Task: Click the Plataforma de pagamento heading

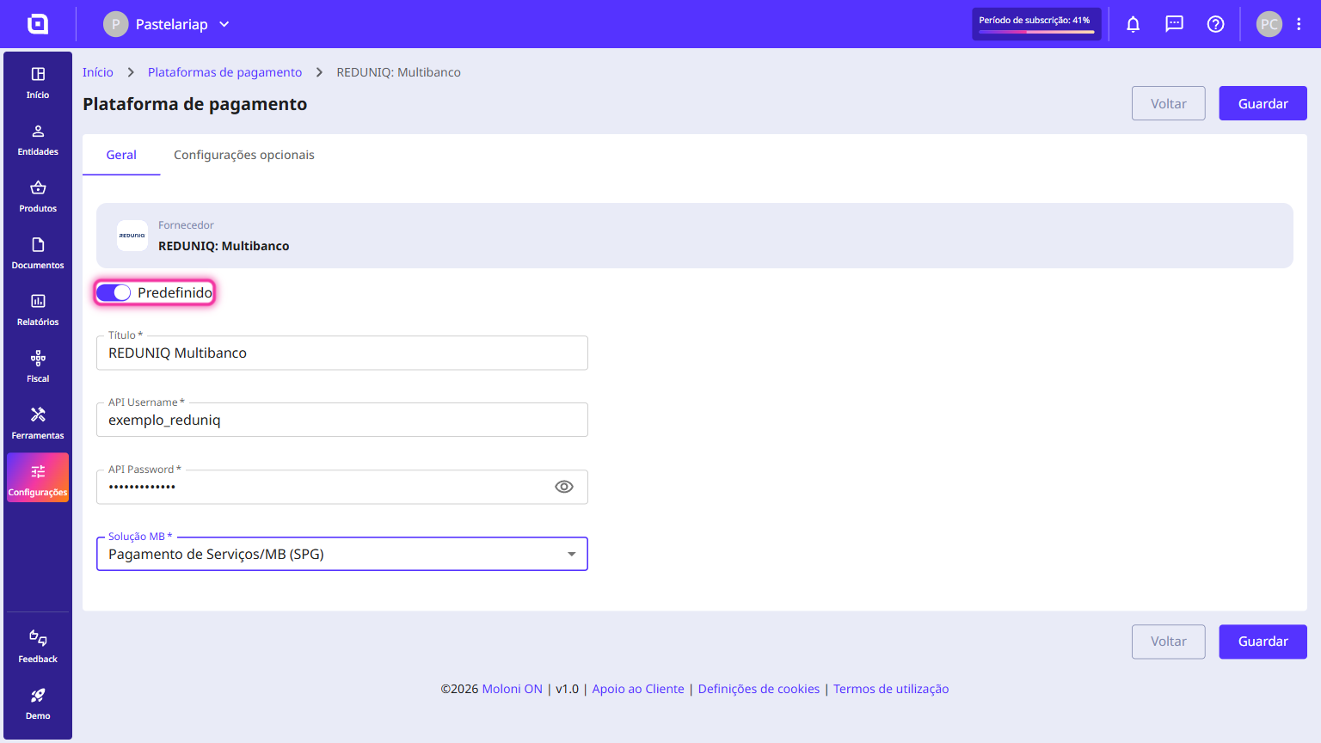Action: pos(195,104)
